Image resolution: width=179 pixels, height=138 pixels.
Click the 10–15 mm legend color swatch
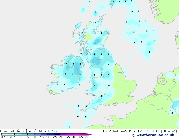(x=37, y=134)
